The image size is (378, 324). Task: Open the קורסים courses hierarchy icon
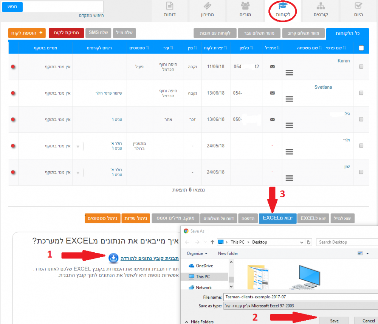point(321,6)
